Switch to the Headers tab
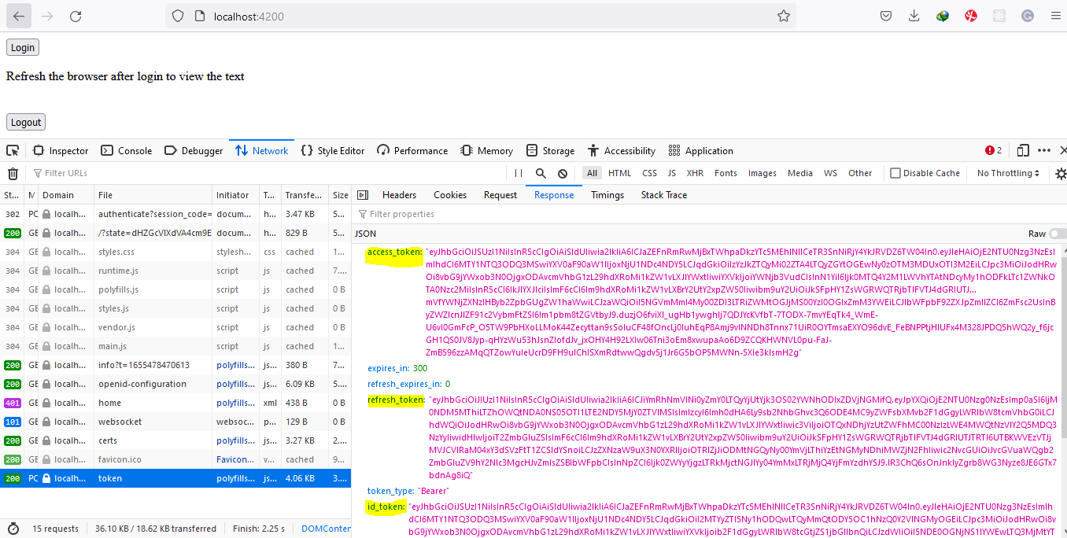The height and width of the screenshot is (538, 1067). pos(399,194)
